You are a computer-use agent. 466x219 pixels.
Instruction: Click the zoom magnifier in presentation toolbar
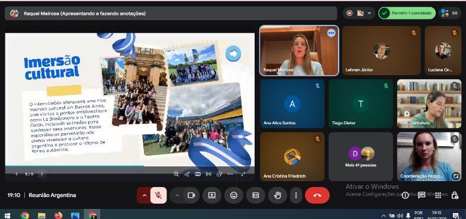(x=176, y=174)
